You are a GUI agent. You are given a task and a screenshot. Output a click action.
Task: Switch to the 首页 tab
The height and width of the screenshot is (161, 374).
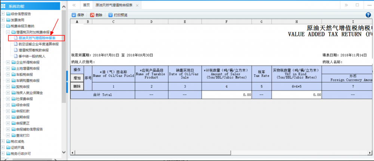tap(86, 5)
